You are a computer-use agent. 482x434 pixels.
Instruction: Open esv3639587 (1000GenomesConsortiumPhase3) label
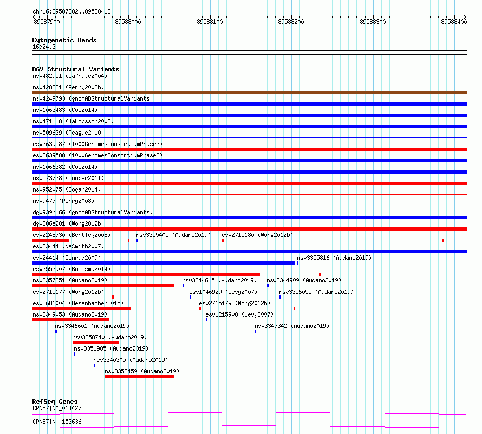tap(97, 144)
